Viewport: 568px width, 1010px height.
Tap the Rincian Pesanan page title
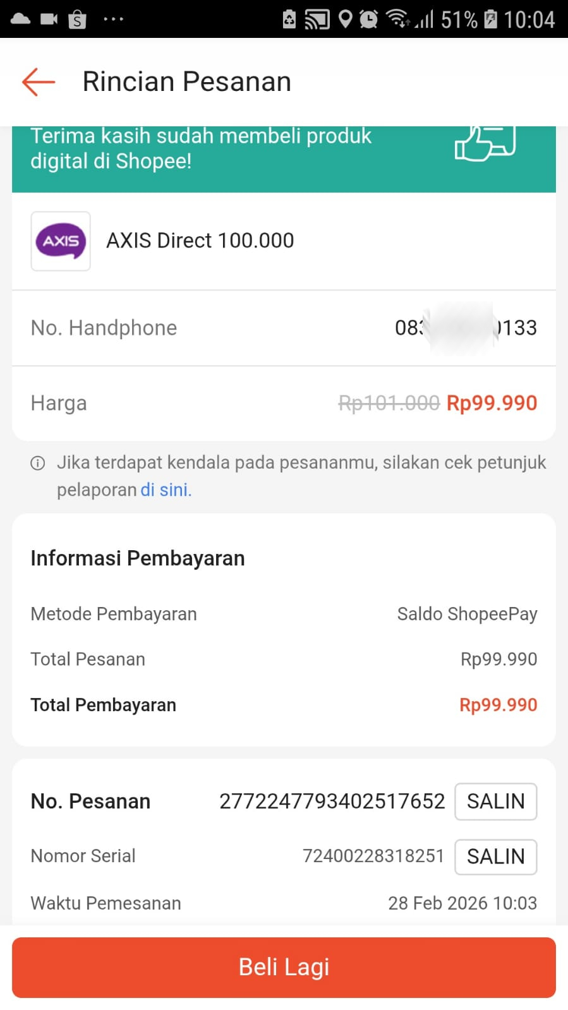click(x=186, y=82)
